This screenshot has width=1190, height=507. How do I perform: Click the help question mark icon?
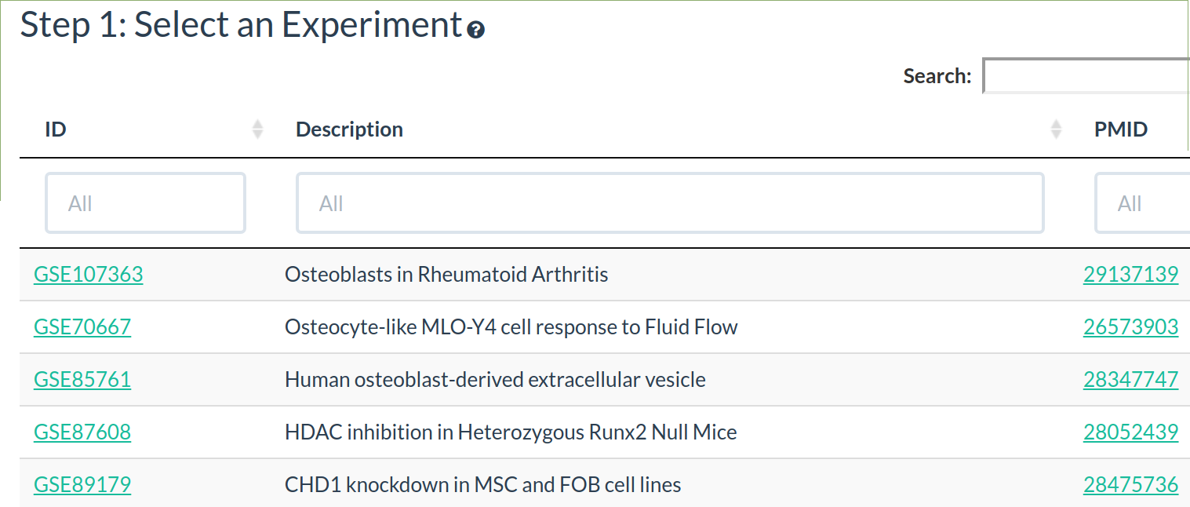click(x=475, y=31)
